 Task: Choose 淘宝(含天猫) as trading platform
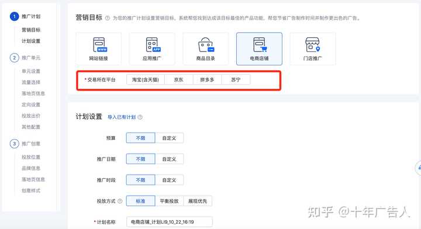(x=145, y=79)
